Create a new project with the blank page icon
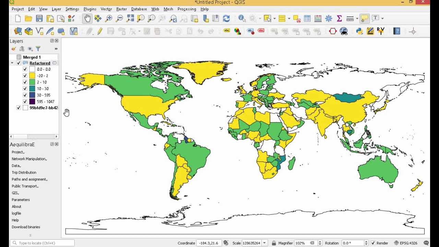Image resolution: width=439 pixels, height=247 pixels. click(x=18, y=19)
